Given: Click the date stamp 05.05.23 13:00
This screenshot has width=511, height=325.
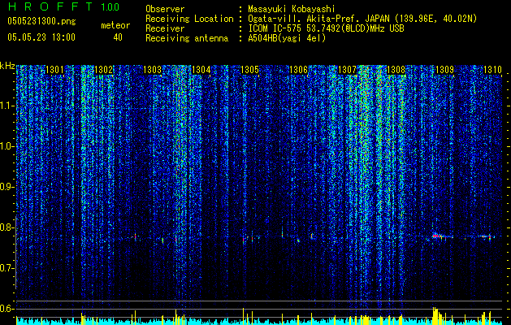Looking at the screenshot, I should pos(41,37).
